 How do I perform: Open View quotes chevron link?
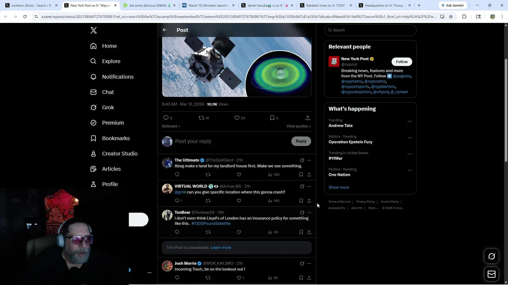coord(298,126)
